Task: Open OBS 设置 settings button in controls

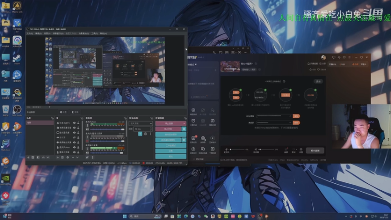Action: pos(171,151)
